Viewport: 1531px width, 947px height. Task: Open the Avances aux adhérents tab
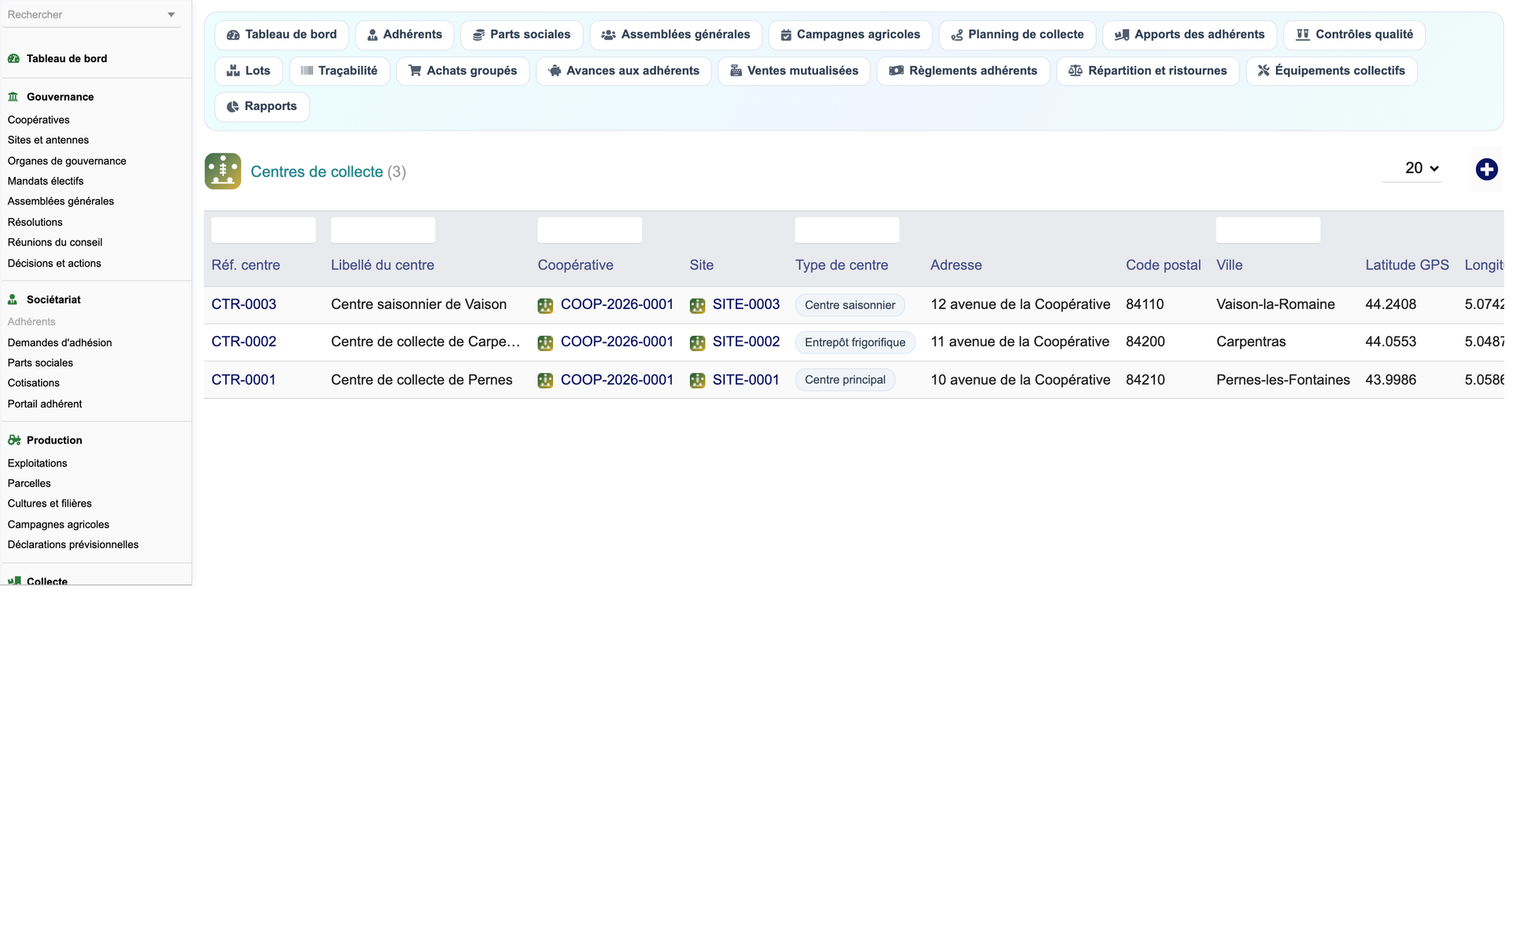click(x=624, y=71)
